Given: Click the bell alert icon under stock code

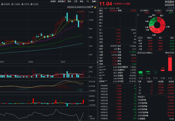Looking at the screenshot, I should click(x=171, y=8).
